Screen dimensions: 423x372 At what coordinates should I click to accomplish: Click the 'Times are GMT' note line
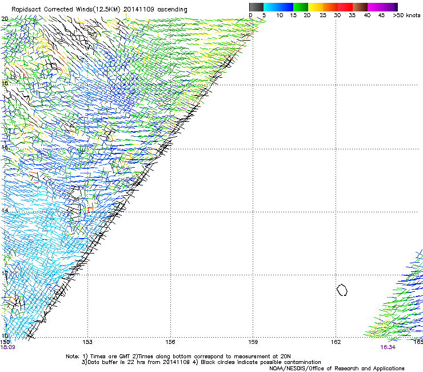click(x=178, y=357)
